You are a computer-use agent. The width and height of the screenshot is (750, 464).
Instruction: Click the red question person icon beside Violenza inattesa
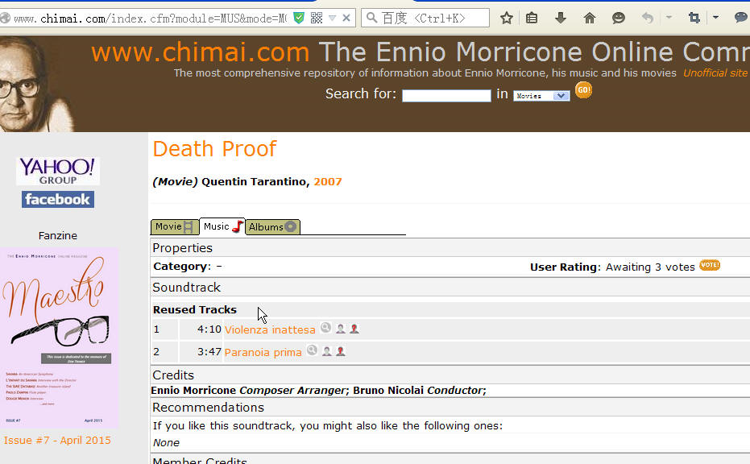pyautogui.click(x=354, y=329)
